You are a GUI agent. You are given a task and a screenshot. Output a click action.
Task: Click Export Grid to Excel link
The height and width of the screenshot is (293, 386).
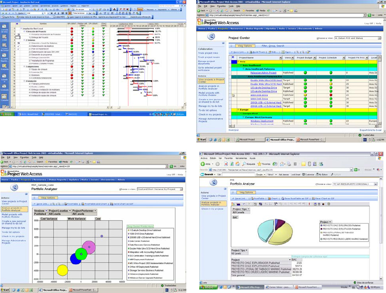(370, 130)
